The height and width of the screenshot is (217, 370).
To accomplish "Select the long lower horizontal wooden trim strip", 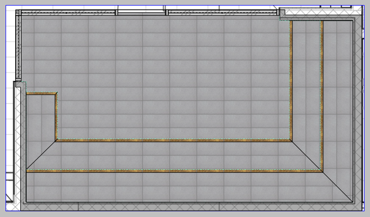I will point(175,171).
